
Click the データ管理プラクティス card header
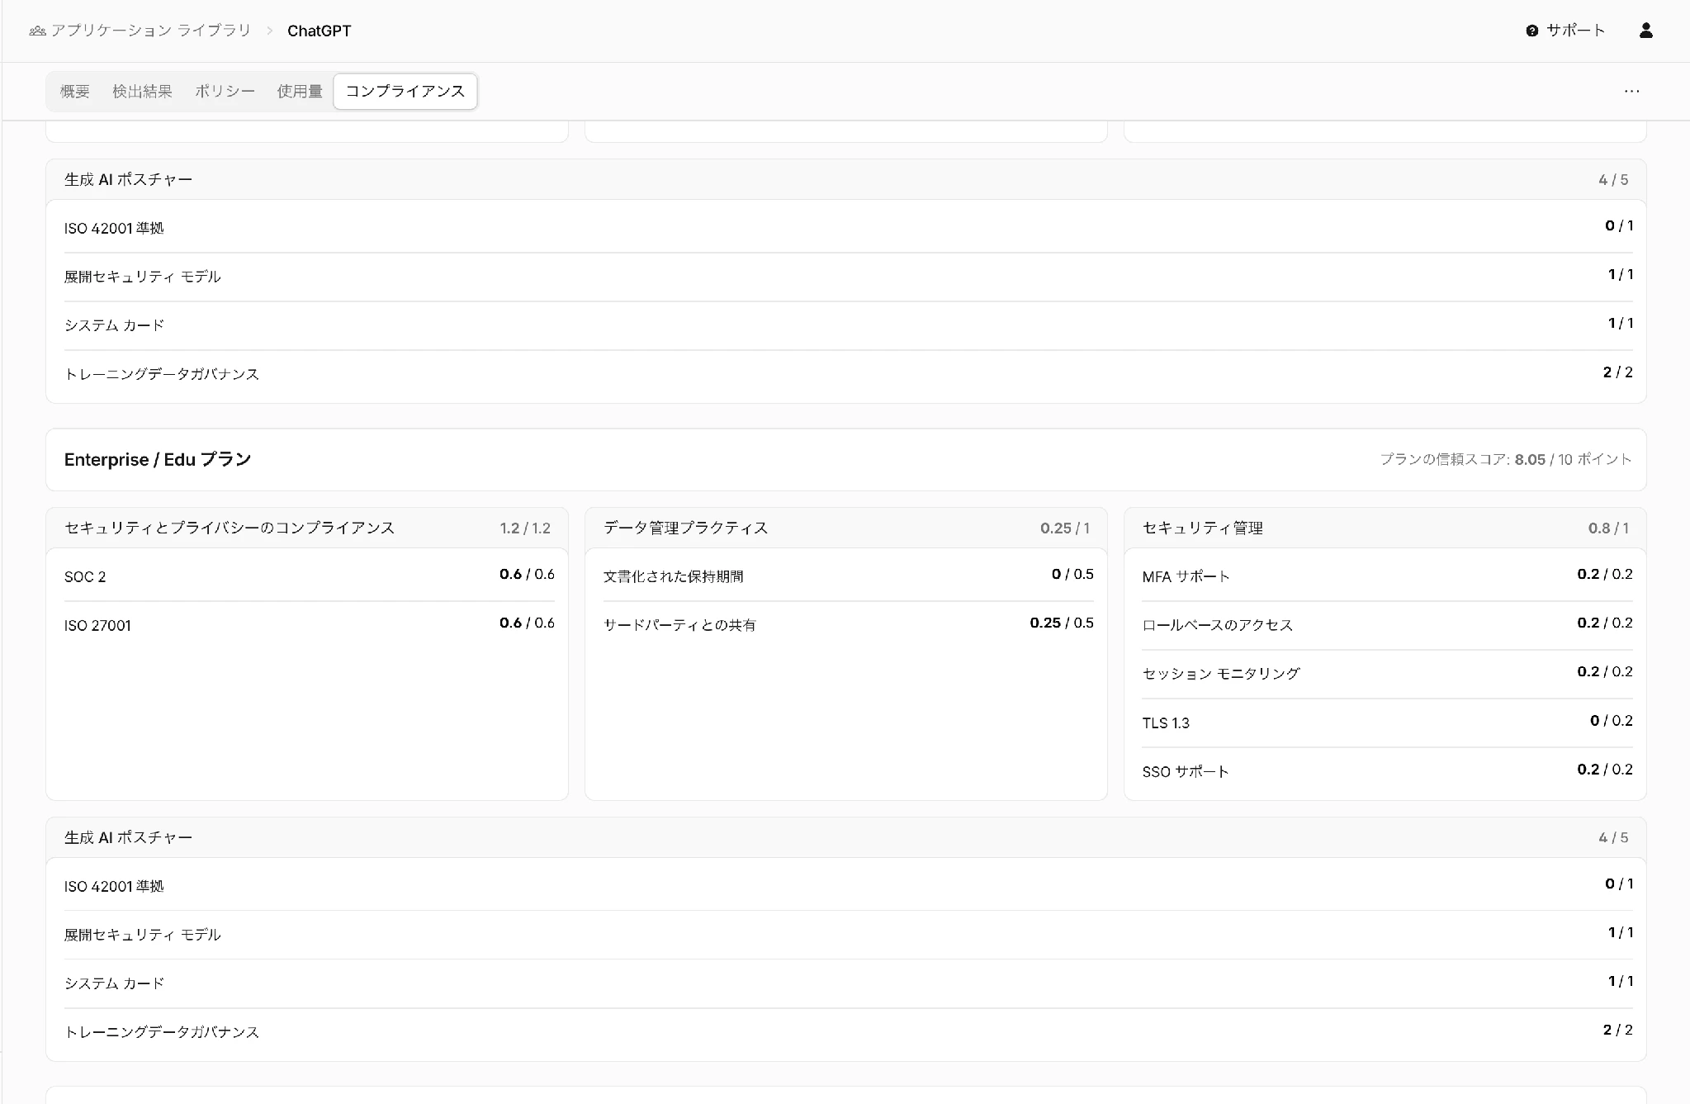tap(845, 528)
